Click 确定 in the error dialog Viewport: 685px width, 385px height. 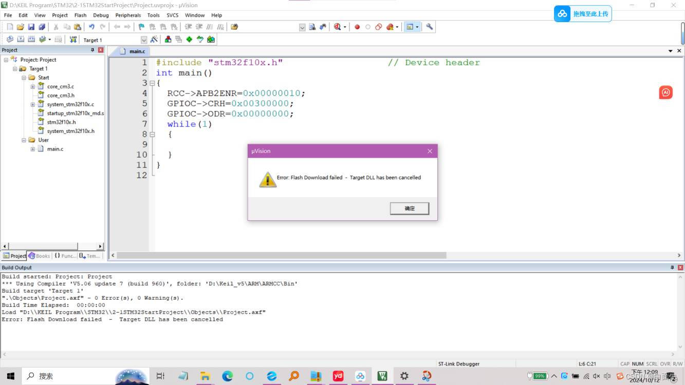[x=410, y=208]
